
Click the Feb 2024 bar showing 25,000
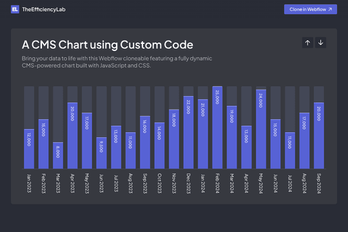(217, 128)
